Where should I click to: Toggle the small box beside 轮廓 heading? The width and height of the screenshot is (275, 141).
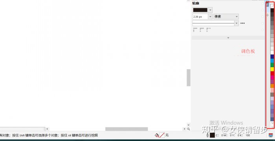point(262,4)
